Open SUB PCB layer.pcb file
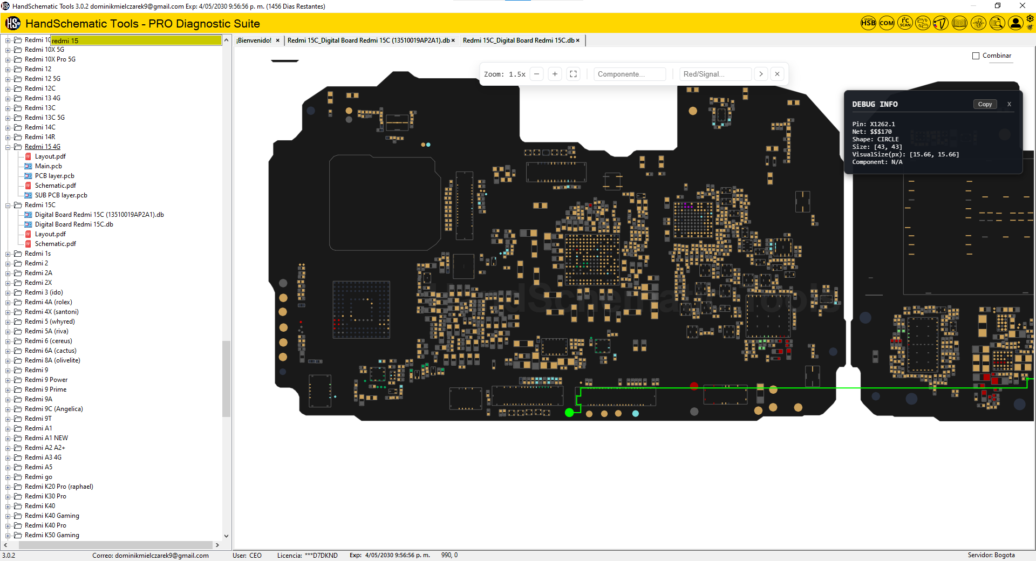This screenshot has height=561, width=1036. coord(61,195)
